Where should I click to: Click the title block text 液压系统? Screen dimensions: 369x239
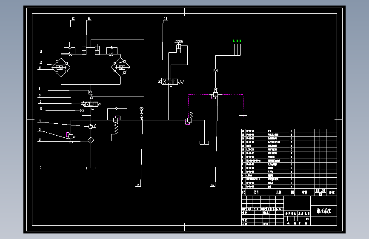point(323,211)
